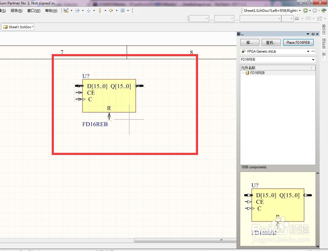Click the preview pane scroll down arrow

click(318, 247)
